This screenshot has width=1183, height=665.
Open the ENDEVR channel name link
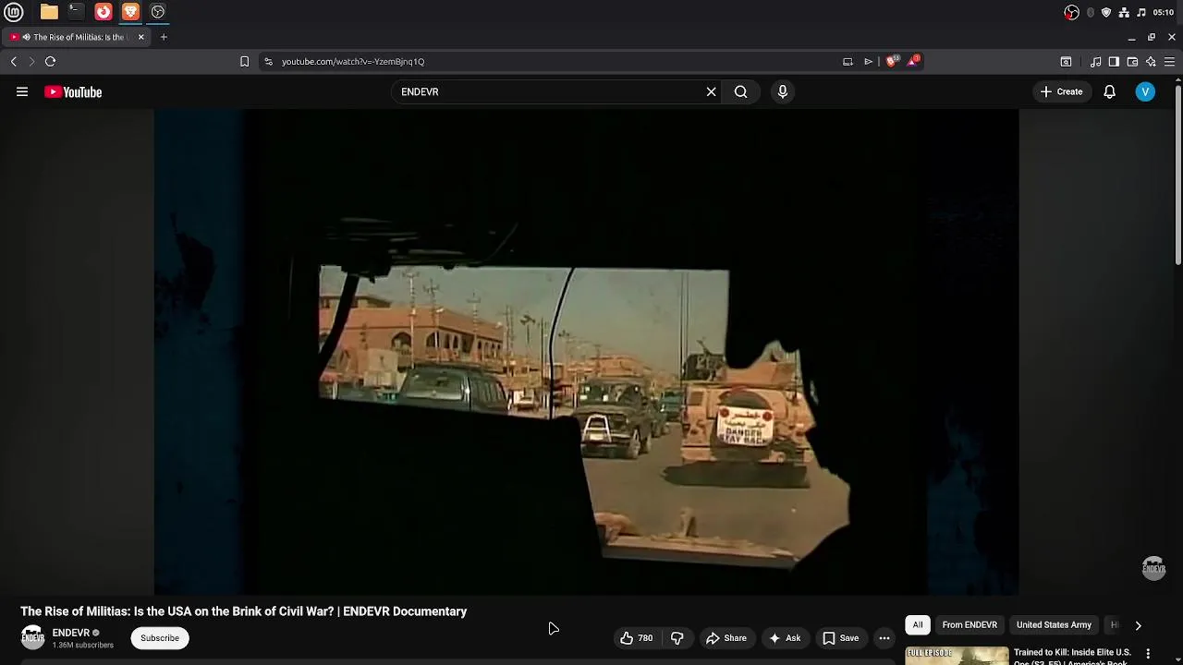pos(71,633)
